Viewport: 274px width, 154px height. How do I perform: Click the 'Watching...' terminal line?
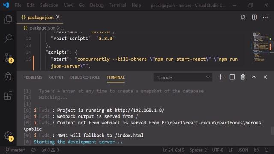coord(53,98)
